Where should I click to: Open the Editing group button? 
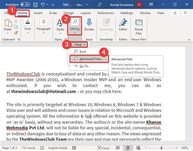tap(75, 26)
